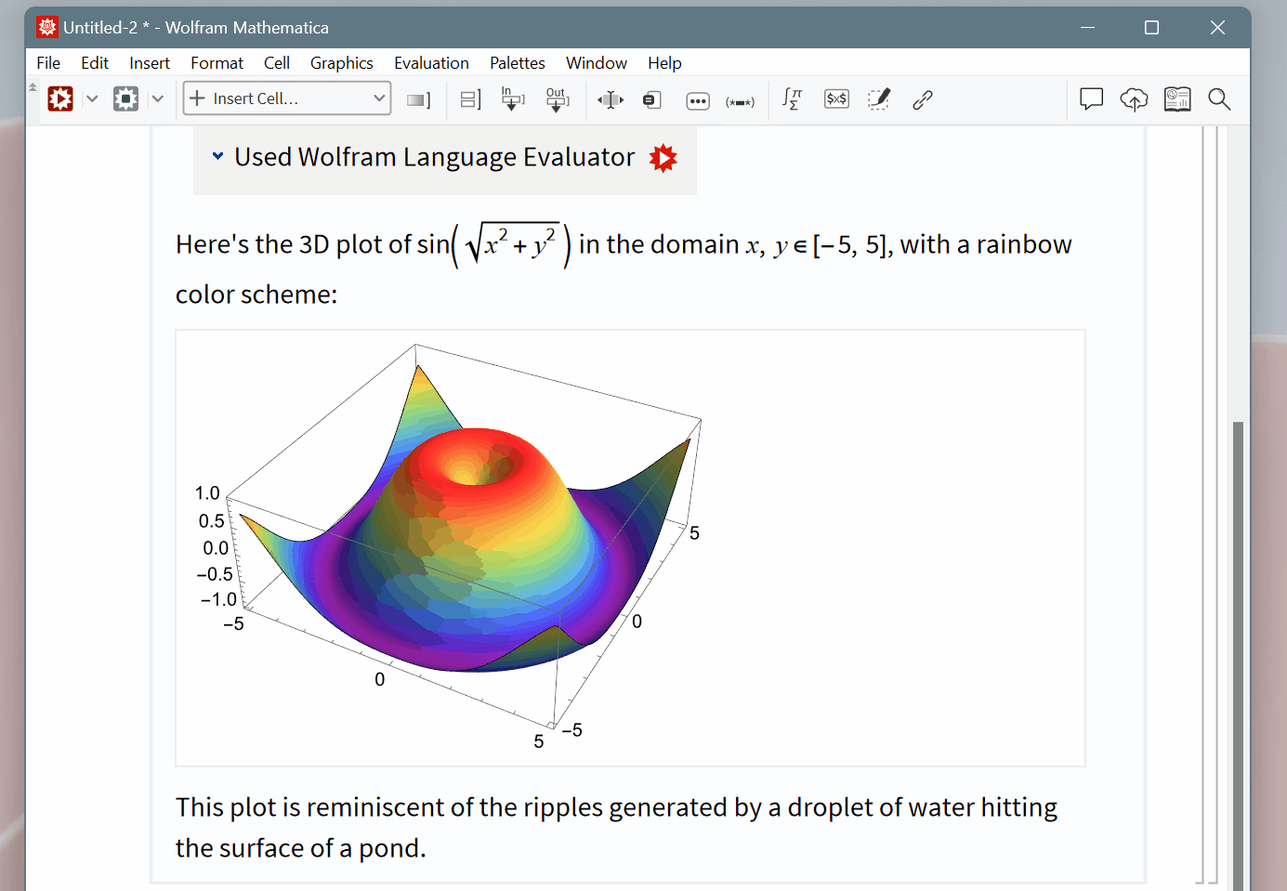Open the search icon in the toolbar

1219,98
